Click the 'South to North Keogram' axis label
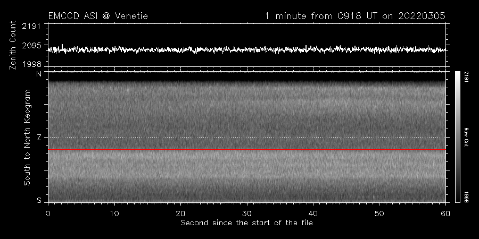This screenshot has width=479, height=239. pos(27,137)
